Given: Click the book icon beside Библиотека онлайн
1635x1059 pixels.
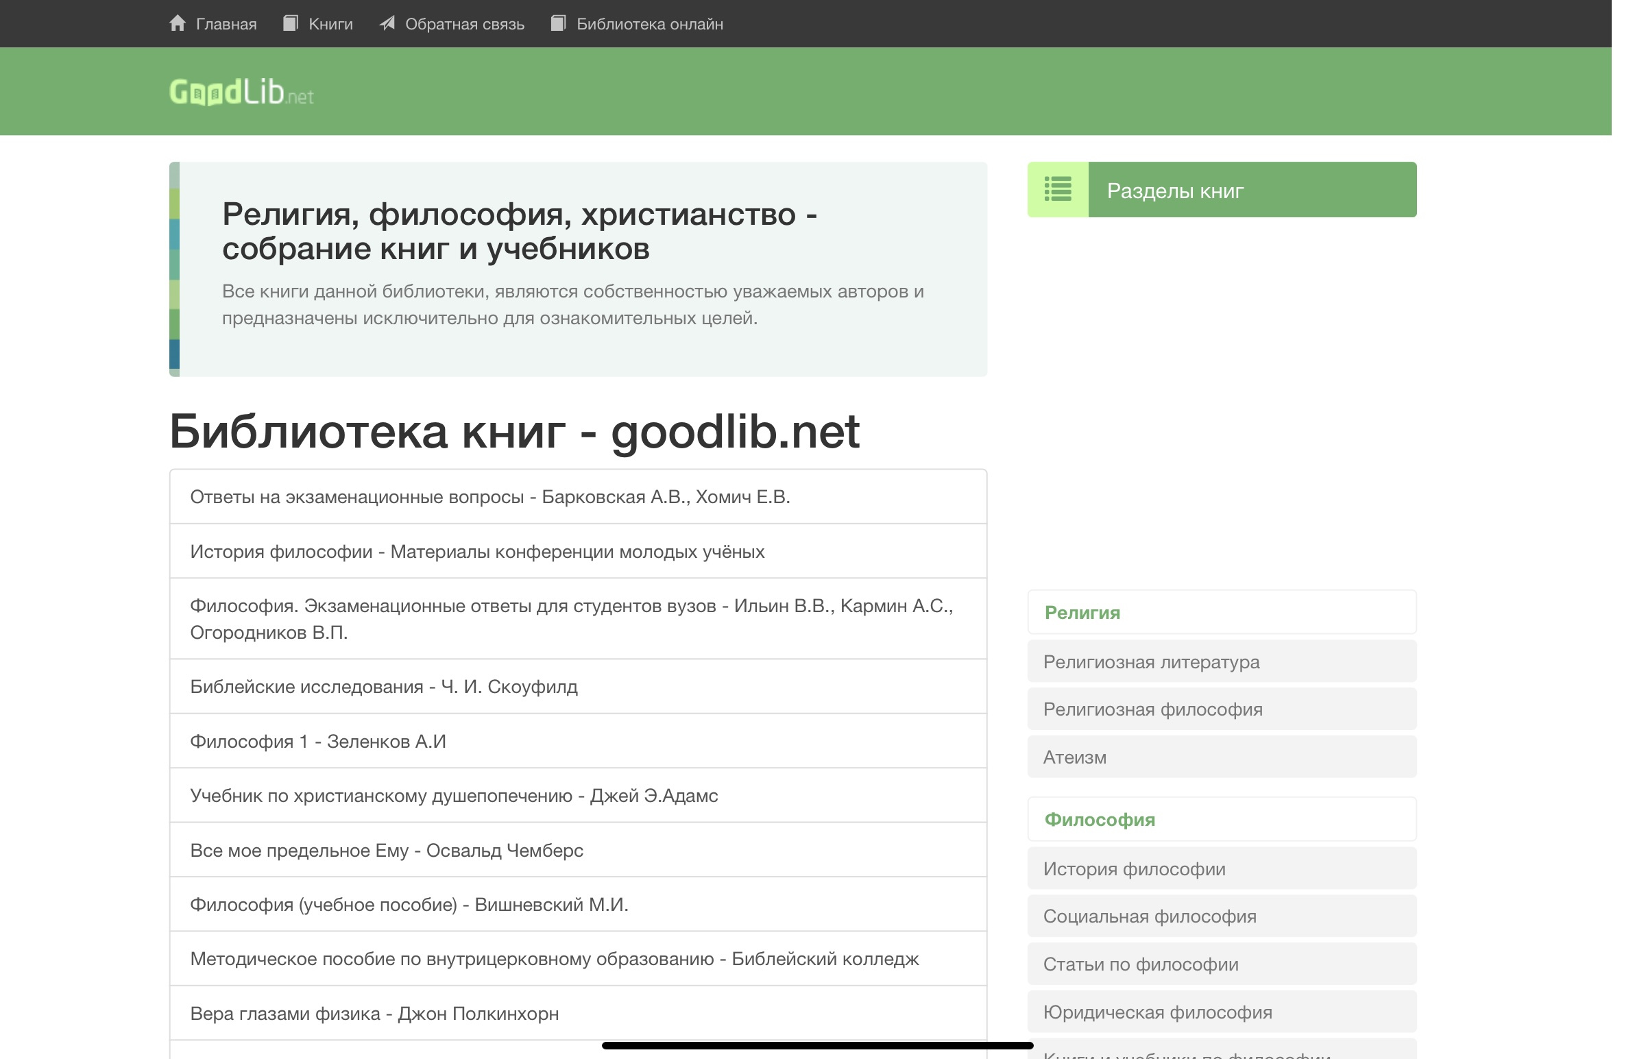Looking at the screenshot, I should coord(559,23).
